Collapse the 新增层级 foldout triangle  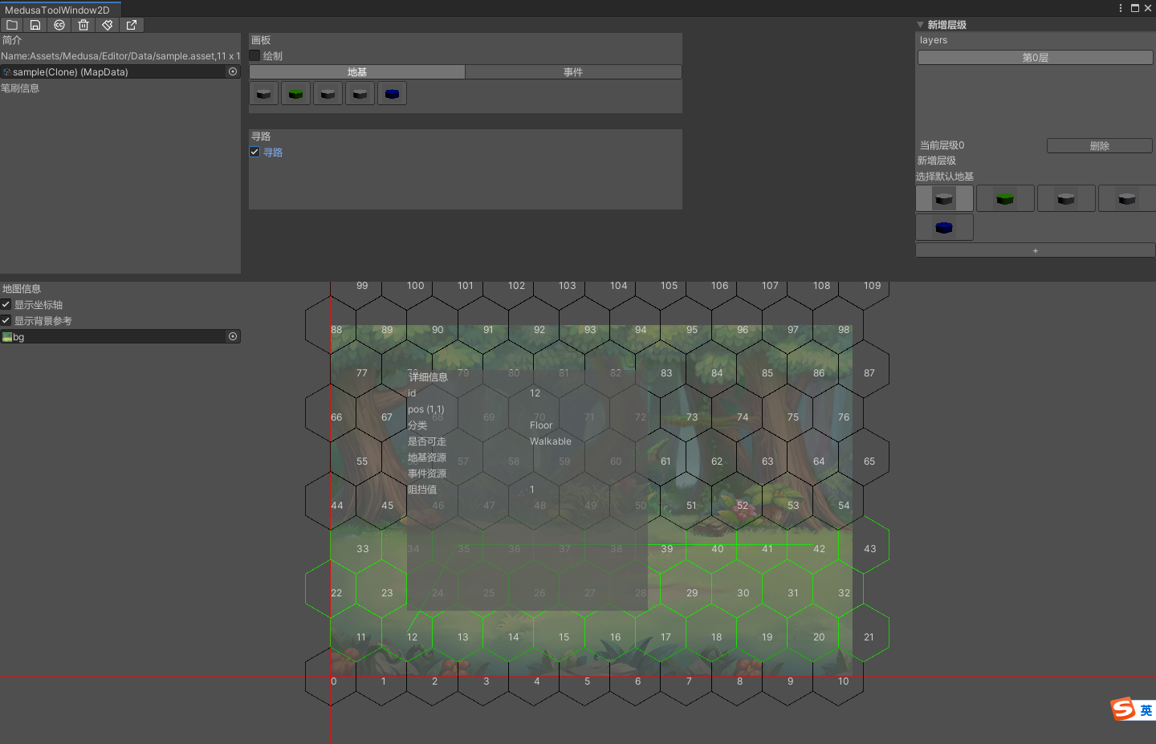(921, 25)
